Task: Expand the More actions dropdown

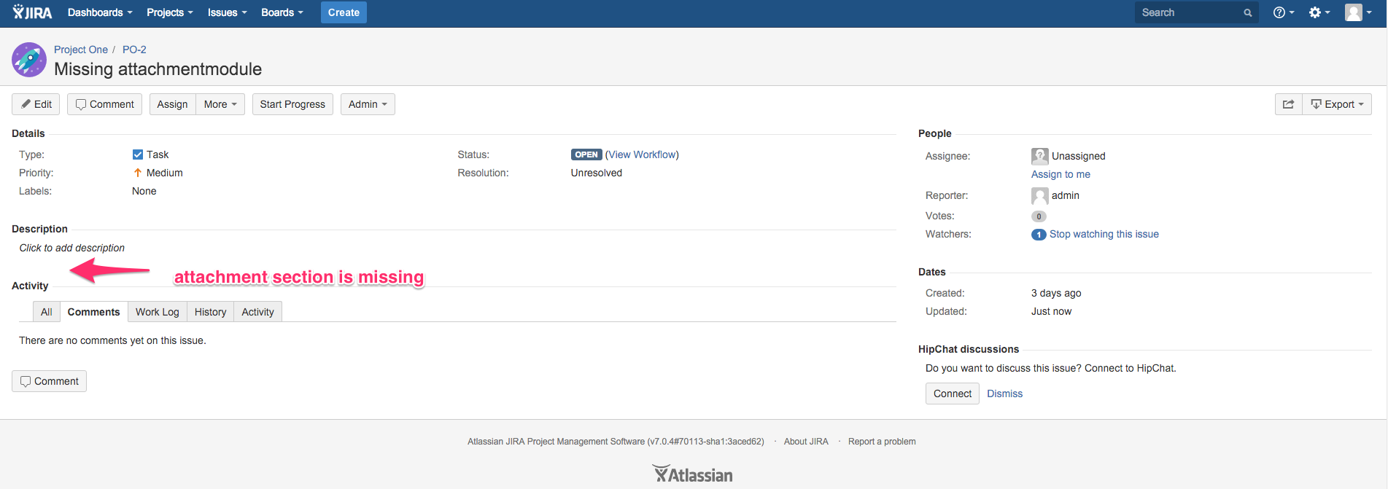Action: click(x=220, y=104)
